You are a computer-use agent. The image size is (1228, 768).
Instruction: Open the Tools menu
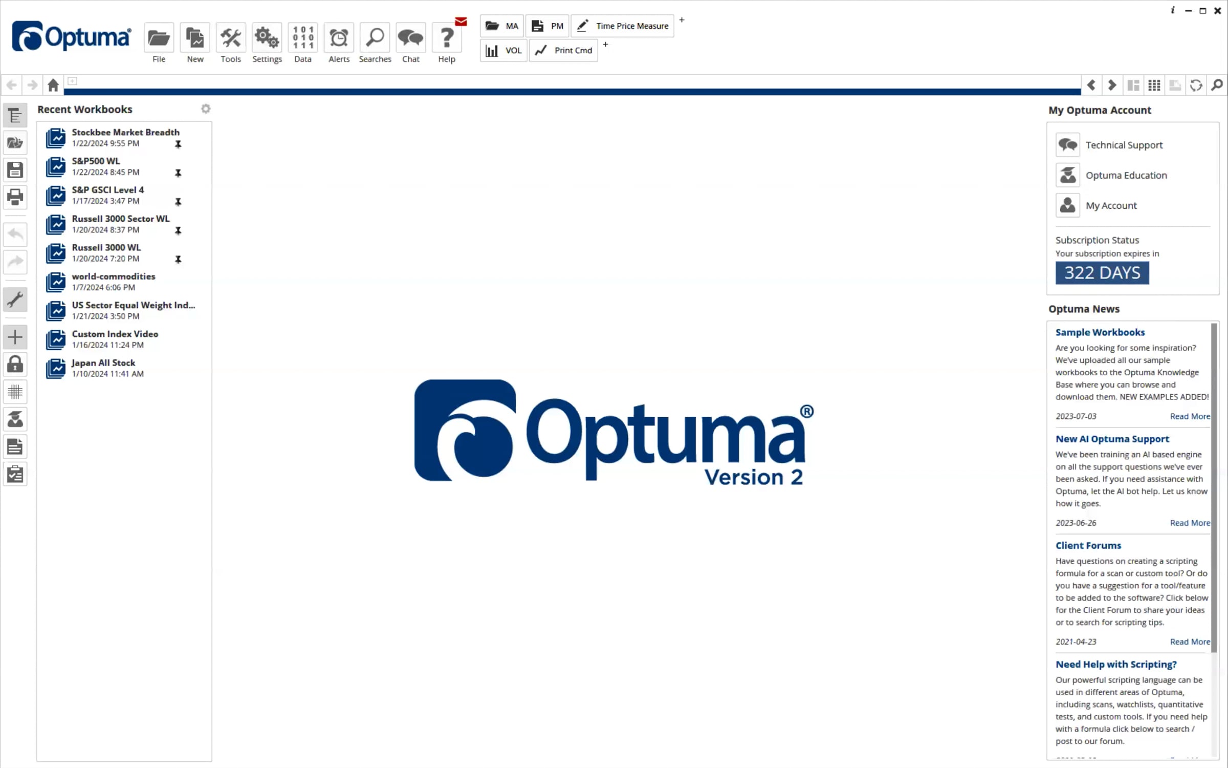pos(231,38)
